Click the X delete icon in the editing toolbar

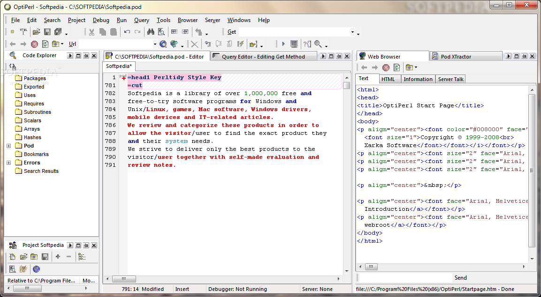pyautogui.click(x=195, y=44)
